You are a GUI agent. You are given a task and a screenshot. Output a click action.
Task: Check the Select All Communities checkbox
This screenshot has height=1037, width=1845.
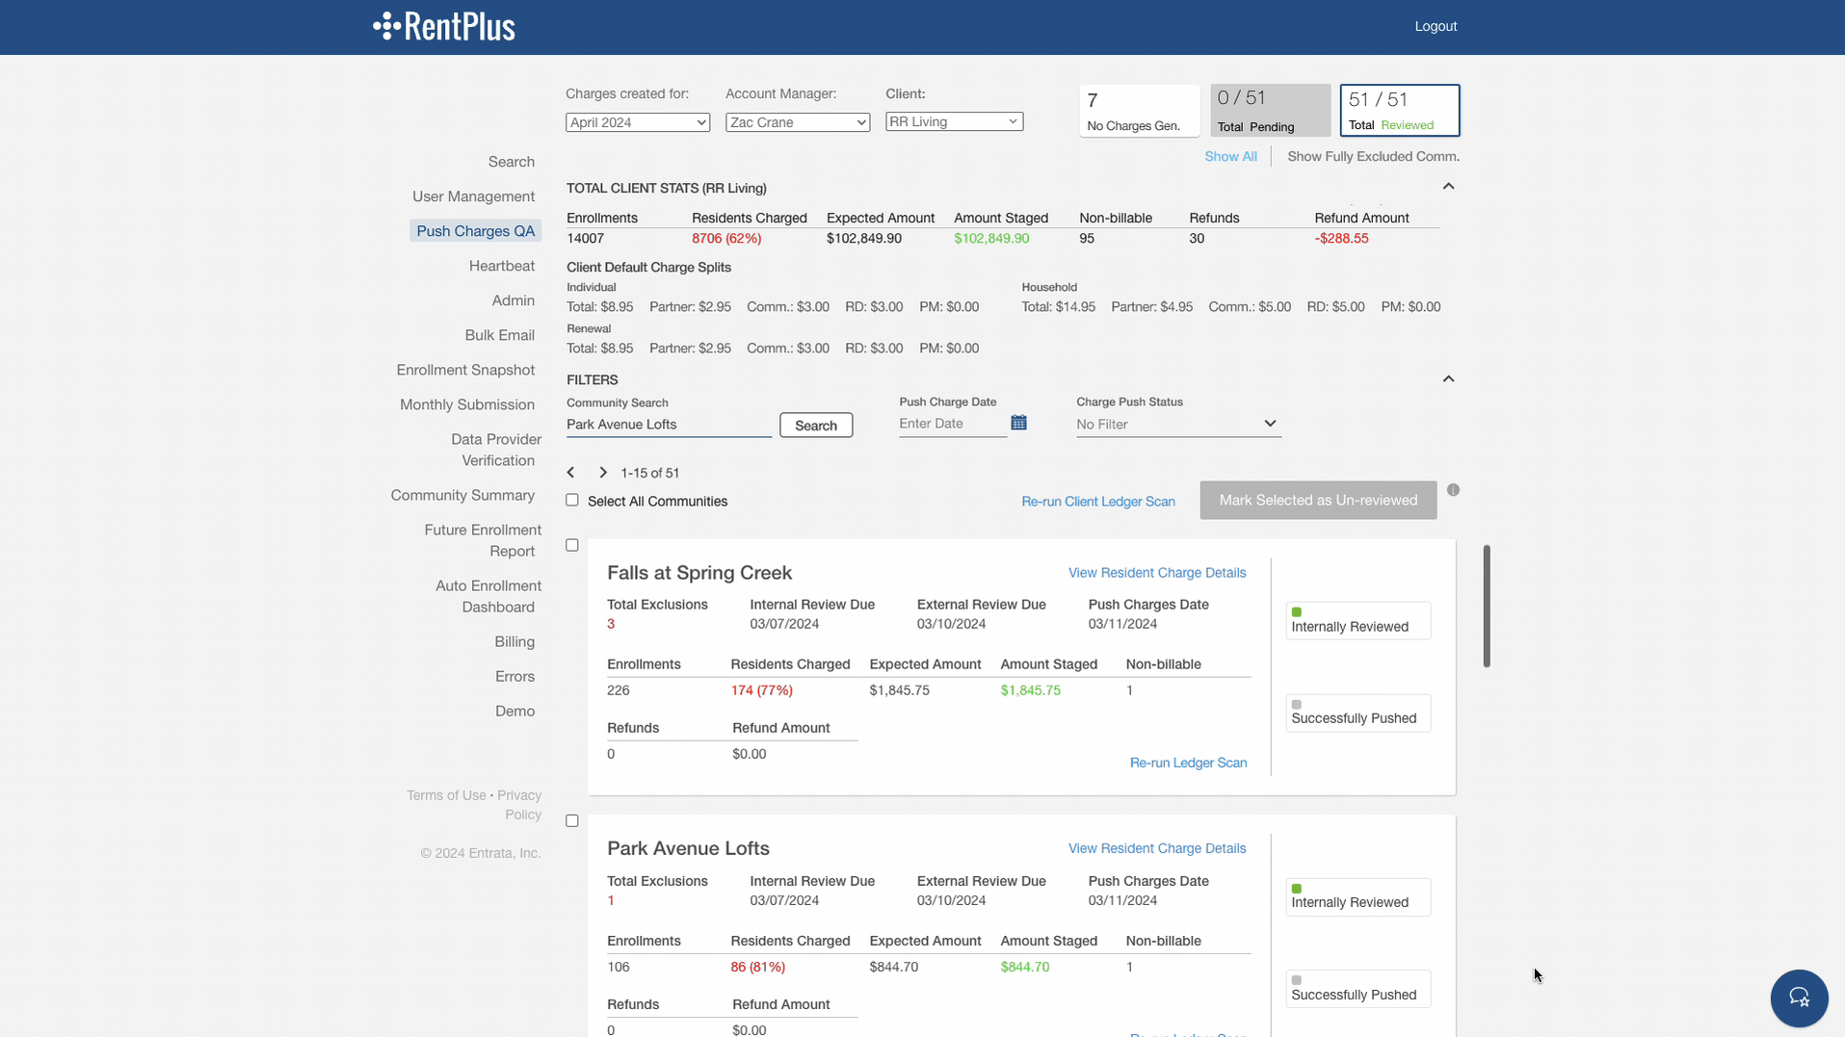(x=572, y=501)
